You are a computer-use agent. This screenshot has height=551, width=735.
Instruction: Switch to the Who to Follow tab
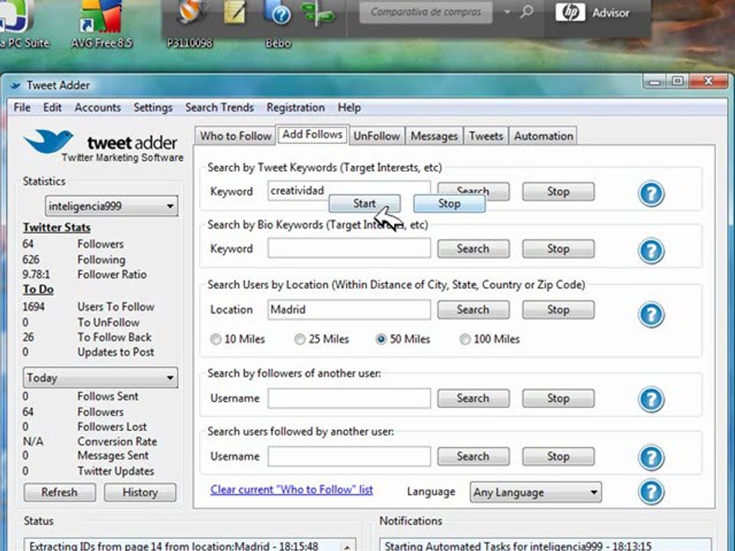pos(235,136)
